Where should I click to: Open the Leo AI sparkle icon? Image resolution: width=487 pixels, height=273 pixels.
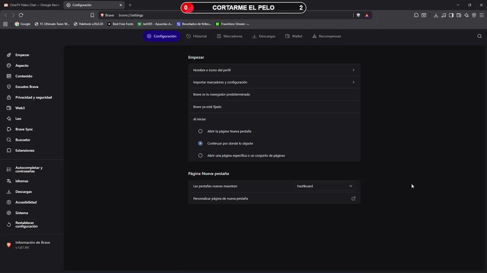[466, 15]
